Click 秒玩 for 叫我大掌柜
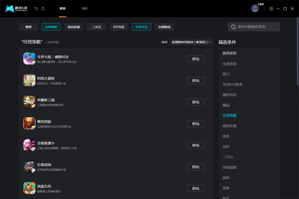The height and width of the screenshot is (199, 299). (195, 81)
